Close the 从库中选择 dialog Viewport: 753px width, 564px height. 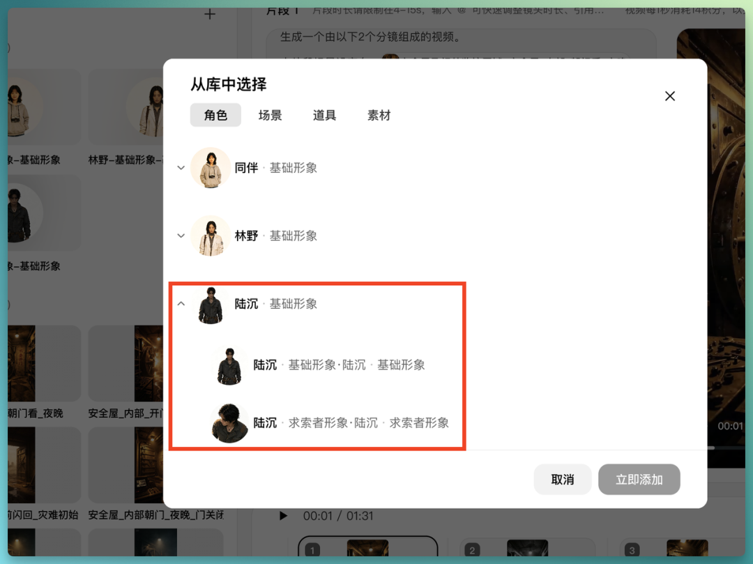[x=670, y=96]
